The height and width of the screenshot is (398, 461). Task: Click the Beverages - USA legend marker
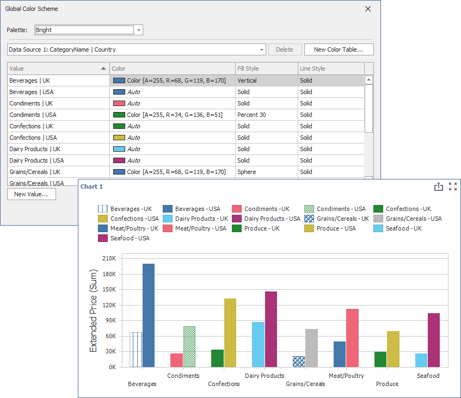pyautogui.click(x=168, y=209)
